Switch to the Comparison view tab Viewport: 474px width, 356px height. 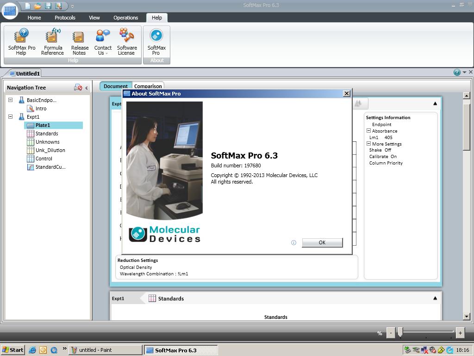148,86
